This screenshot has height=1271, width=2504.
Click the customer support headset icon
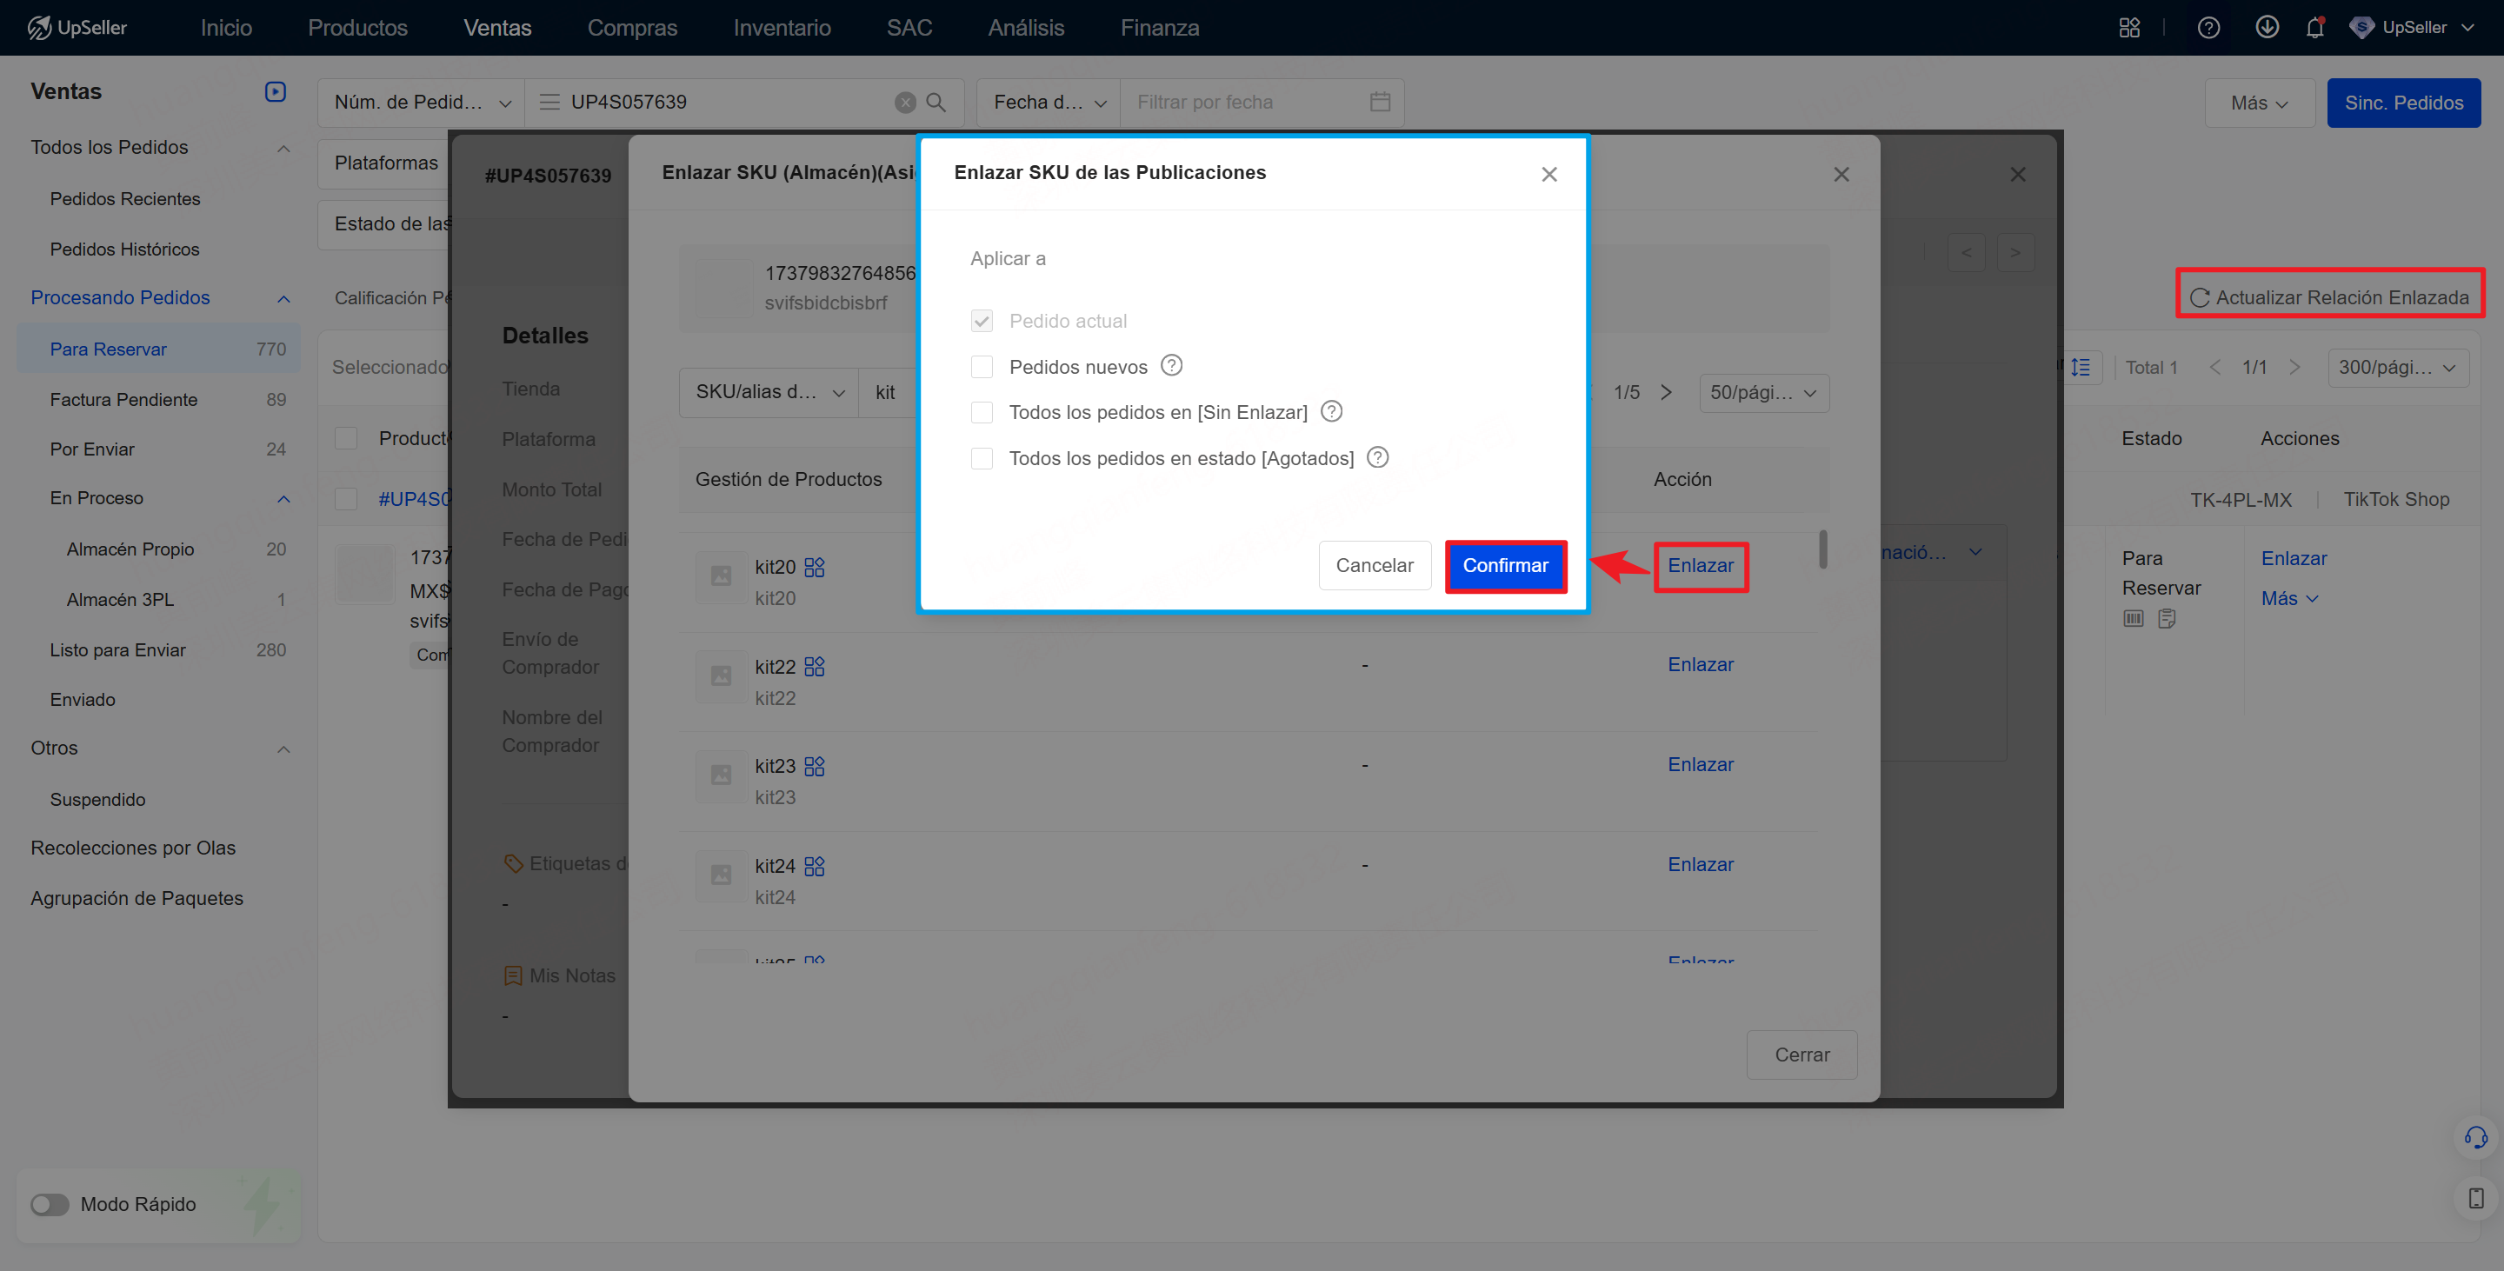2474,1138
